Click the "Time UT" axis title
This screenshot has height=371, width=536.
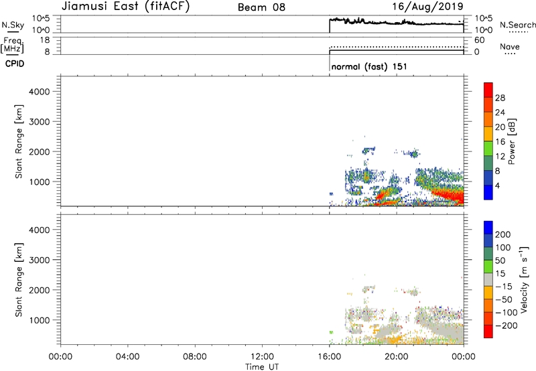coord(262,367)
